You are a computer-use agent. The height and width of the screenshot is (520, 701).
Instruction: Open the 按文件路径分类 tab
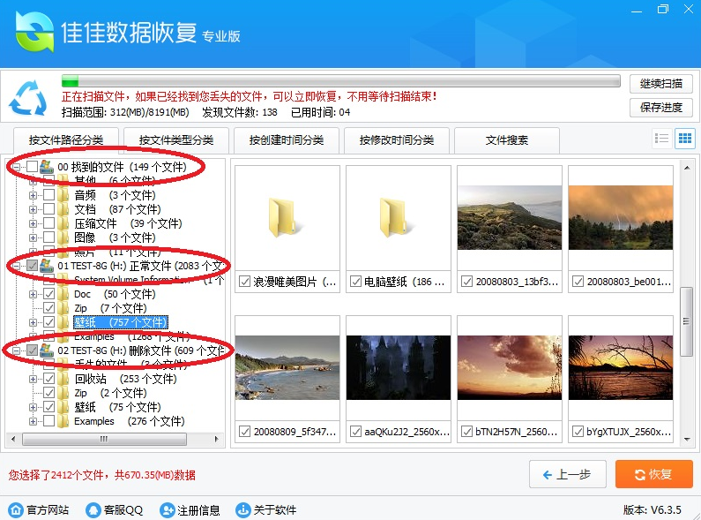pos(66,140)
